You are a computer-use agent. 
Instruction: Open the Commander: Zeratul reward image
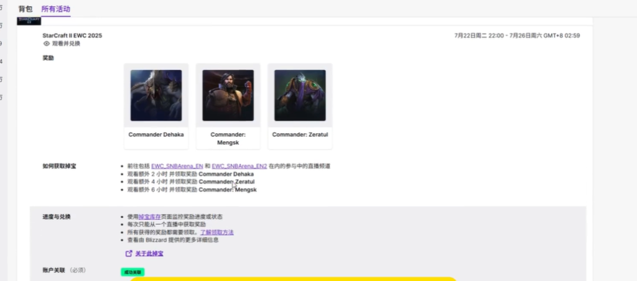click(300, 95)
